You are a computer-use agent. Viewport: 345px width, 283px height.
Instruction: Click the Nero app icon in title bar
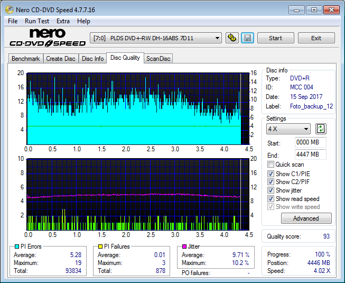click(x=10, y=10)
